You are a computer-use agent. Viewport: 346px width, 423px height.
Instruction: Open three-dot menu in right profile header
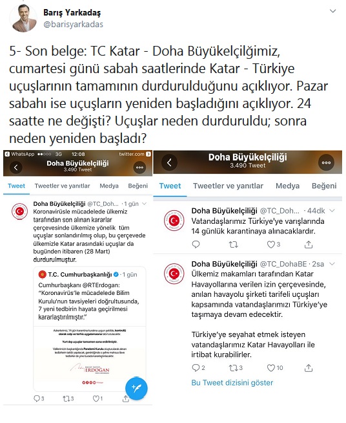(x=326, y=163)
